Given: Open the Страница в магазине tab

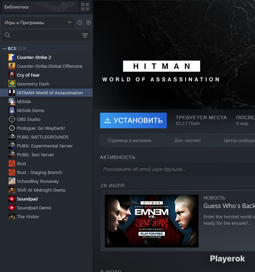Looking at the screenshot, I should pyautogui.click(x=129, y=140).
